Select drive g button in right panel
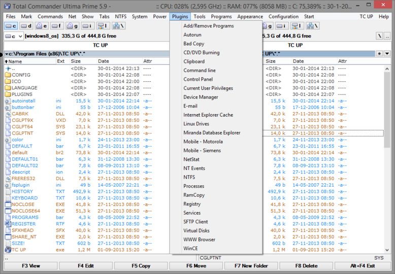This screenshot has width=395, height=274. tap(268, 26)
